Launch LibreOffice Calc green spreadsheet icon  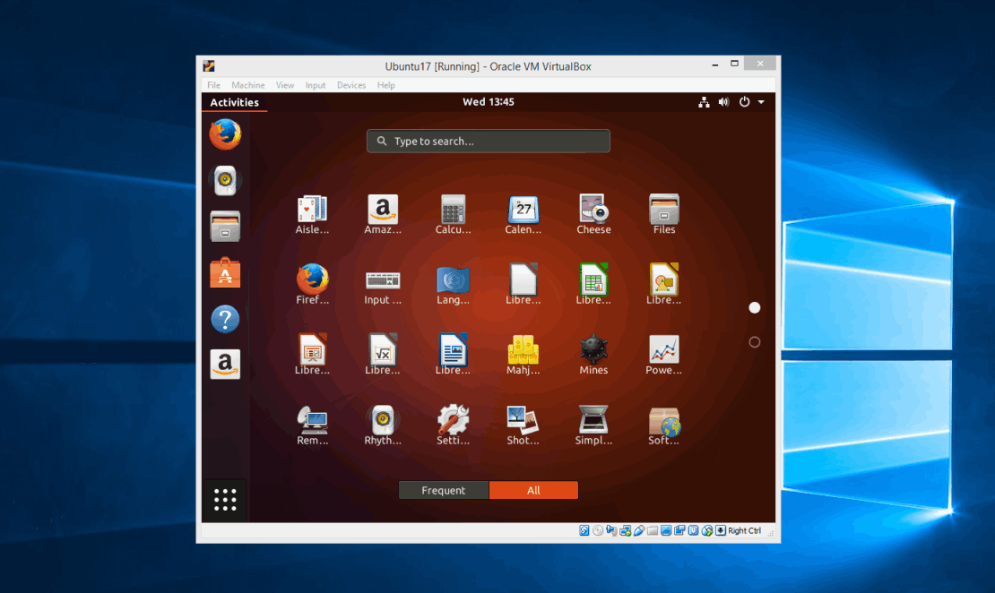point(593,286)
